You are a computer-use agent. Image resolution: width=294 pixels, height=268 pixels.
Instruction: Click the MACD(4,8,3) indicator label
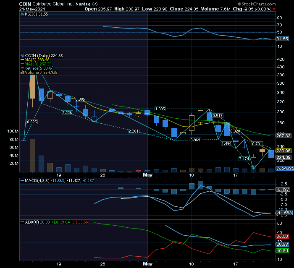pos(37,181)
